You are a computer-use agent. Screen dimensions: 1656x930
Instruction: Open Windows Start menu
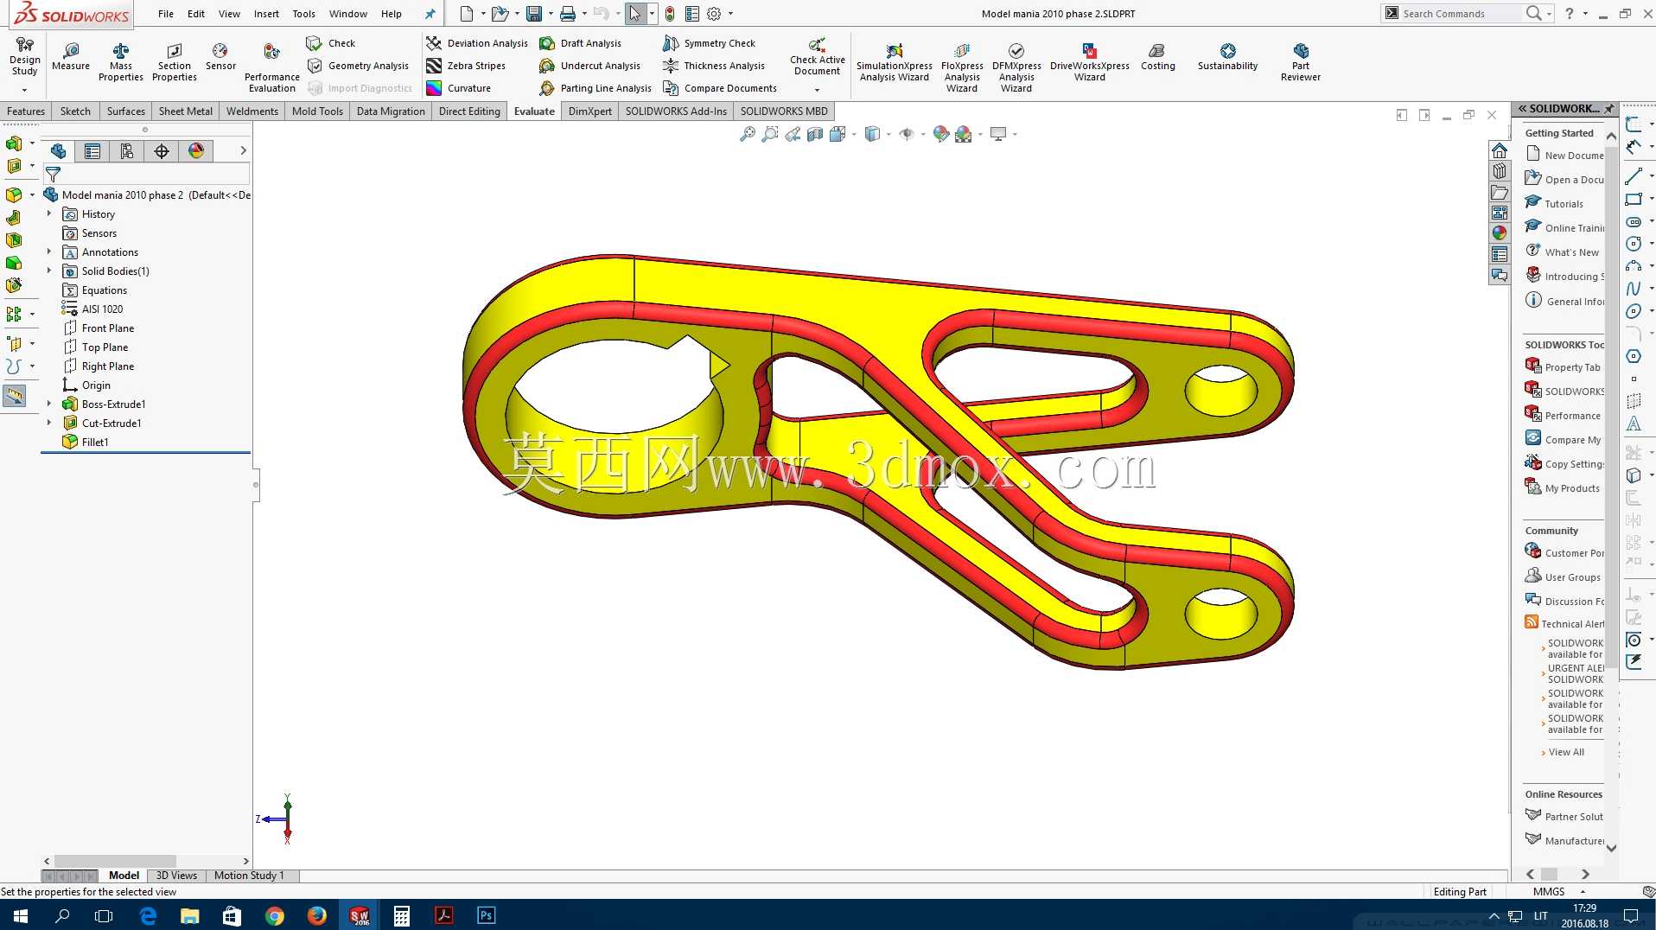click(21, 915)
